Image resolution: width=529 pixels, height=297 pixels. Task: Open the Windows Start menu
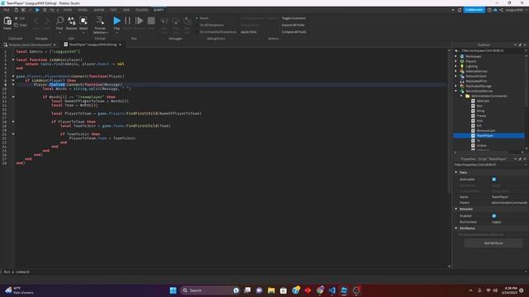pyautogui.click(x=173, y=290)
